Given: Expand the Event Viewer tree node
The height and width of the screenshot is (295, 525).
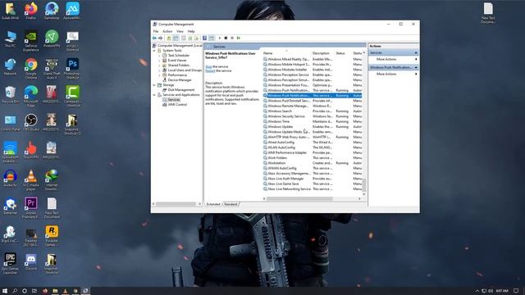Looking at the screenshot, I should 159,61.
